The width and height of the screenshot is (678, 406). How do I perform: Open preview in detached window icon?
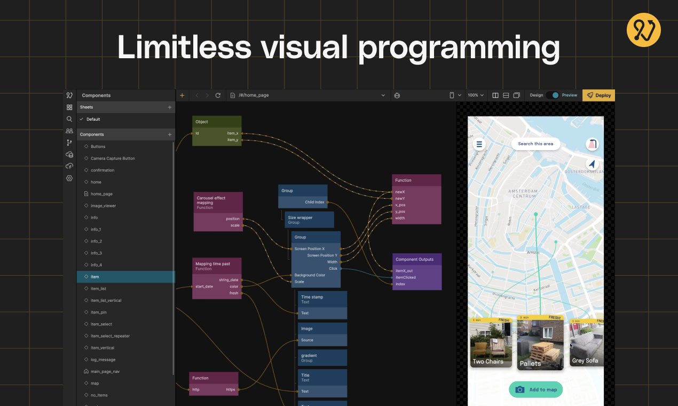(517, 95)
